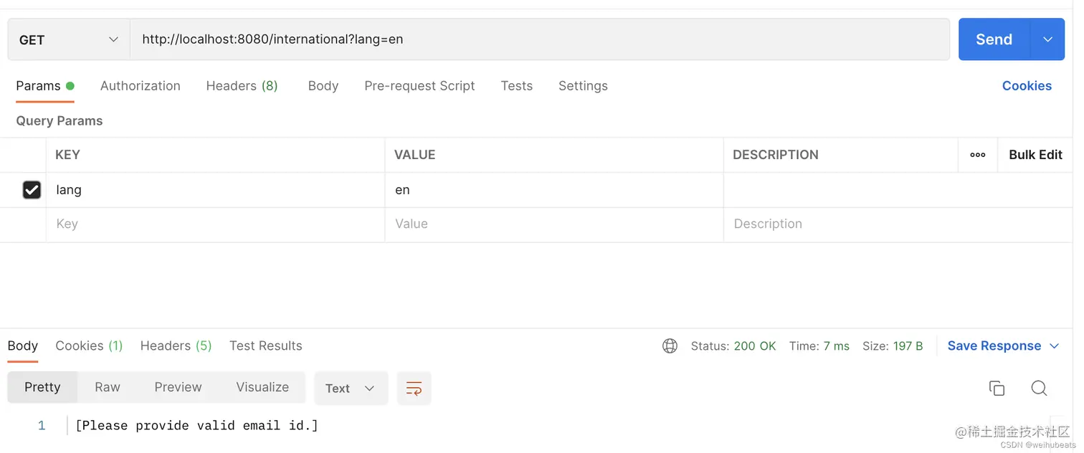Send the request

tap(994, 39)
